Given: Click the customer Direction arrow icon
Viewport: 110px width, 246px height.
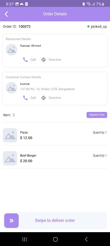Looking at the screenshot, I should [x=43, y=98].
